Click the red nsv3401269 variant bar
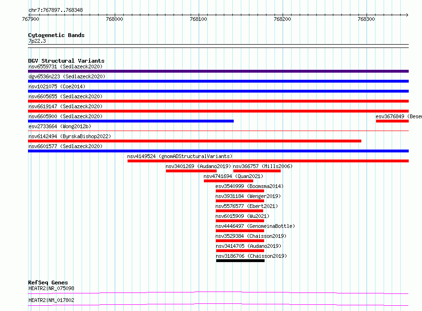 (192, 171)
